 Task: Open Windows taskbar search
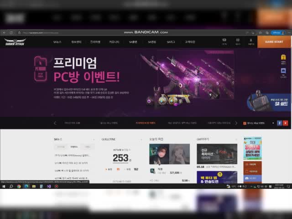coord(11,186)
